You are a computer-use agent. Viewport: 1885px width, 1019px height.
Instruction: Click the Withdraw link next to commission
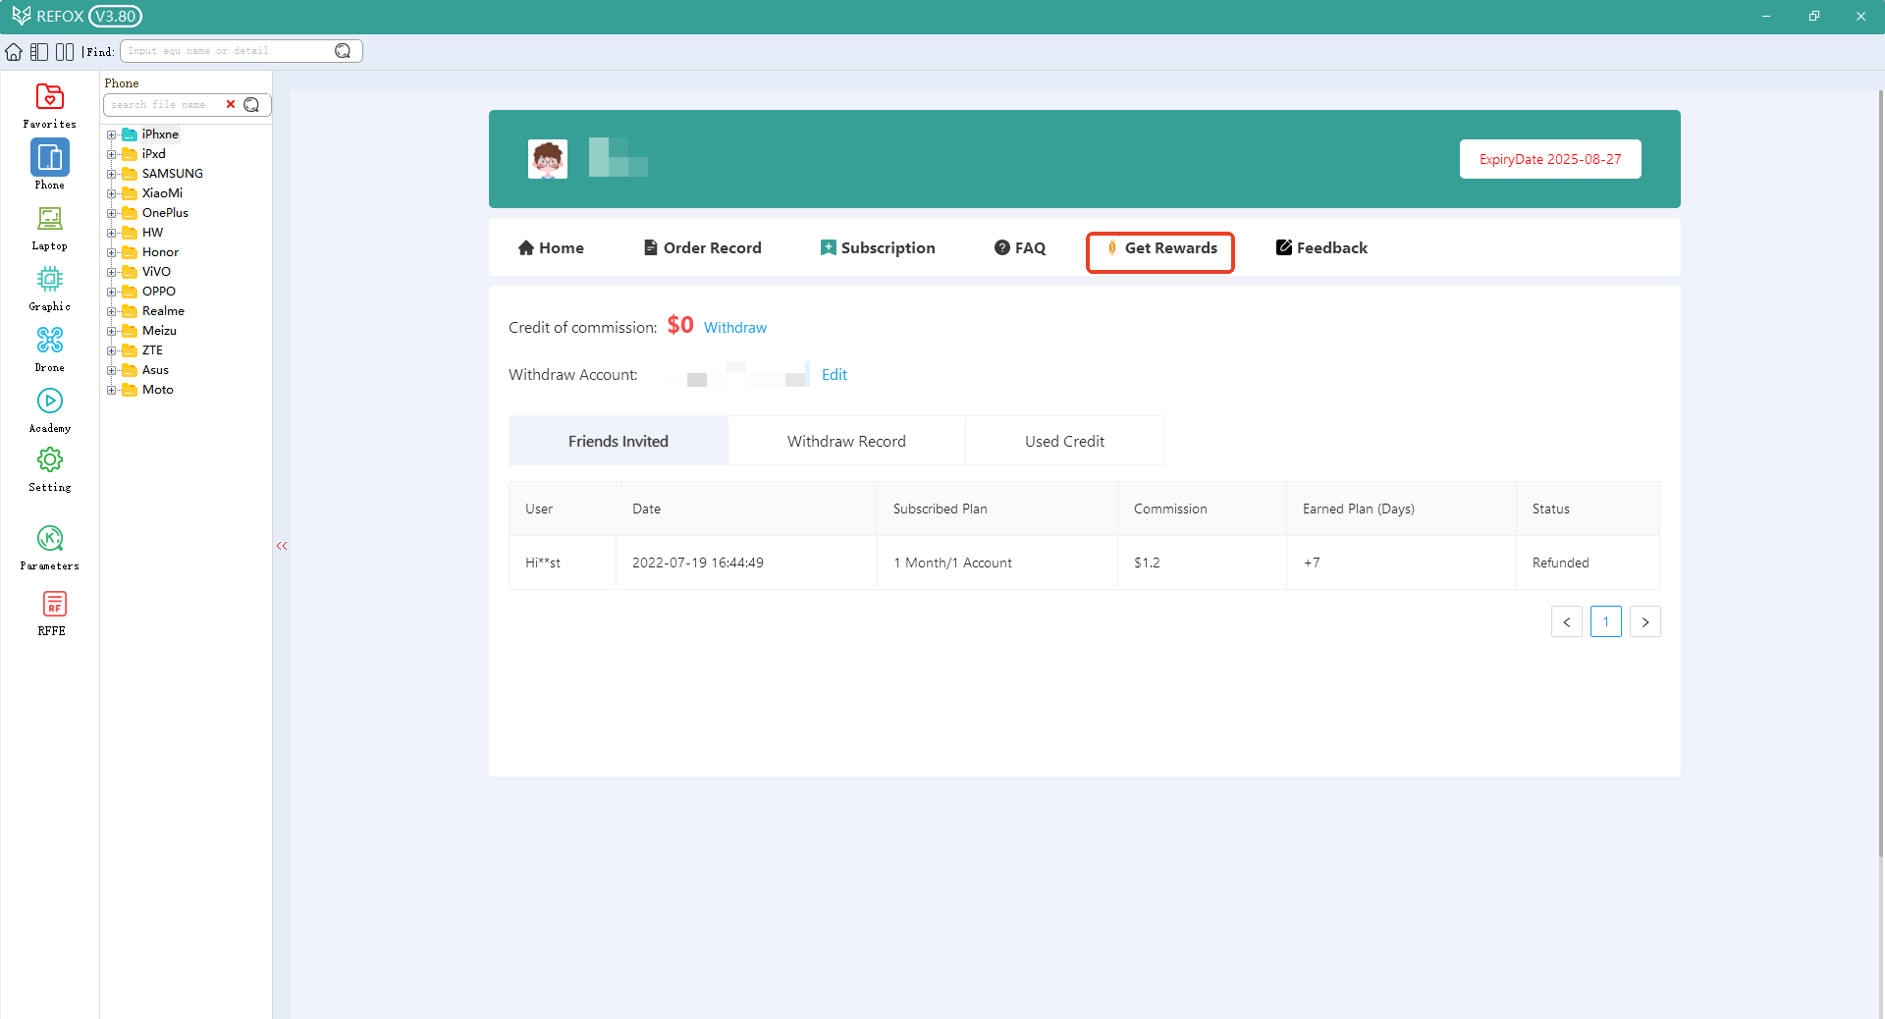(x=734, y=327)
